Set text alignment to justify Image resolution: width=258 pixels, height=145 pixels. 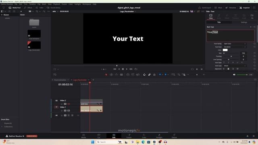coord(237,69)
